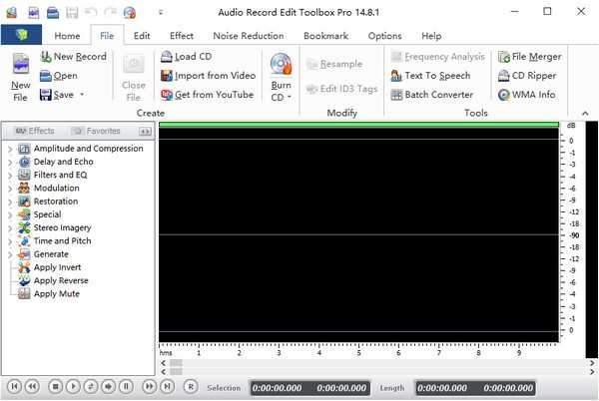Viewport: 599px width, 401px height.
Task: Expand the Special effects category
Action: pos(10,214)
